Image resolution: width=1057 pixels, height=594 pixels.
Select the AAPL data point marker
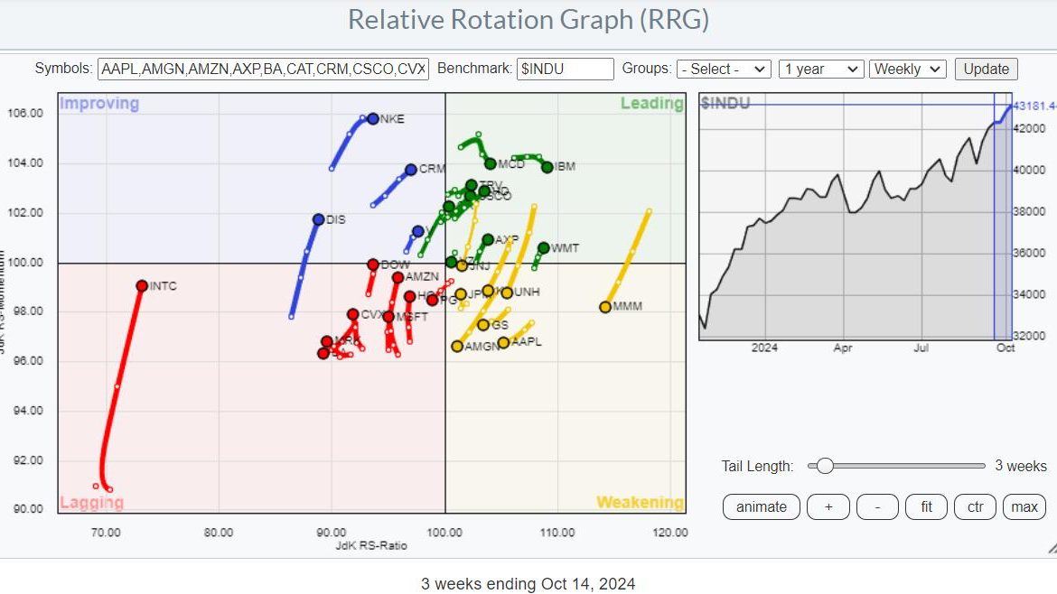(x=503, y=343)
